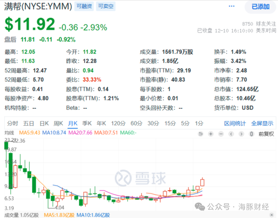Zoom in the K-line chart with plus icon

[211, 134]
